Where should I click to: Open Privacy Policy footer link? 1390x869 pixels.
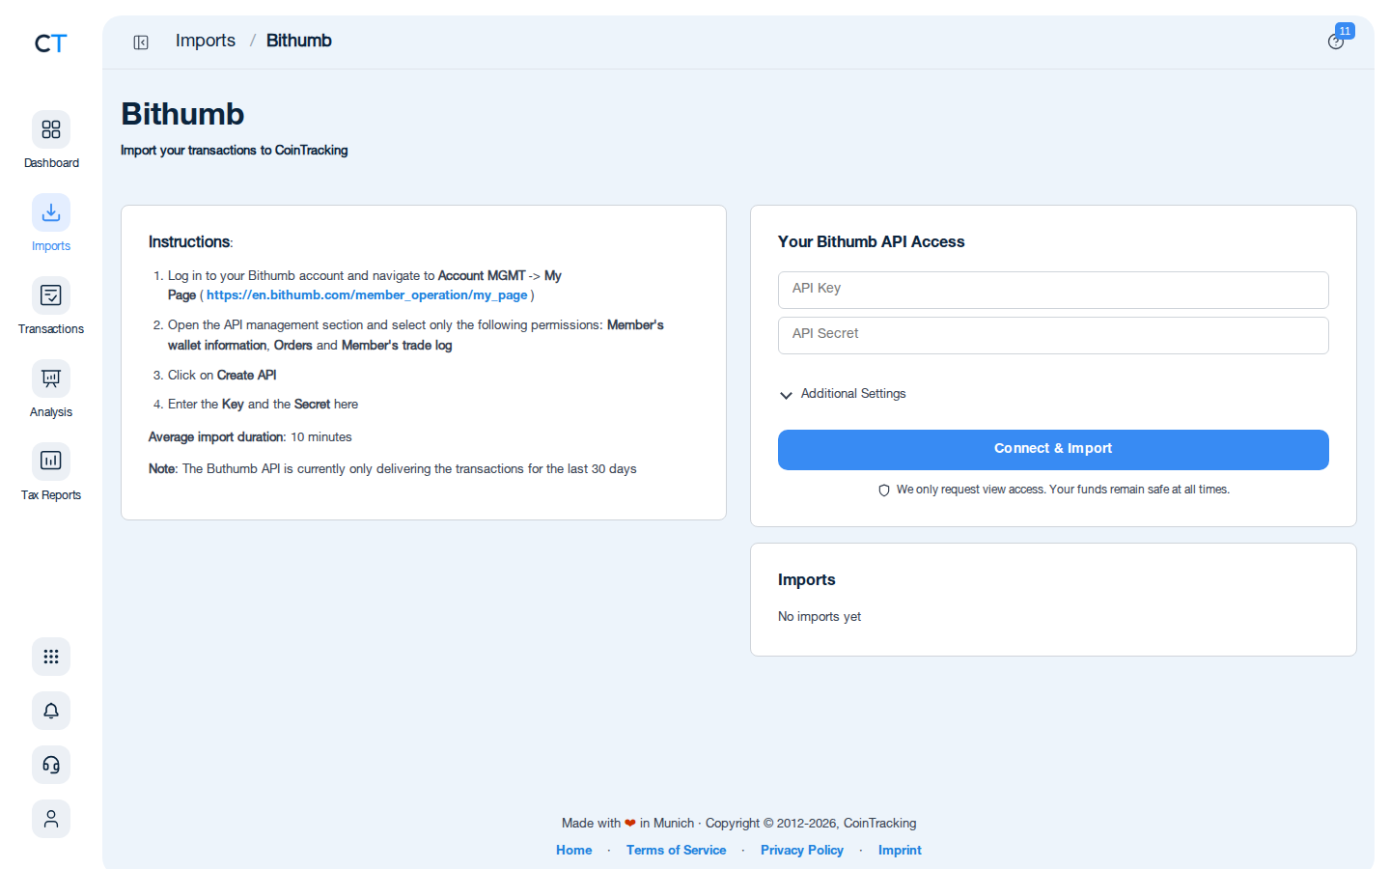tap(802, 851)
